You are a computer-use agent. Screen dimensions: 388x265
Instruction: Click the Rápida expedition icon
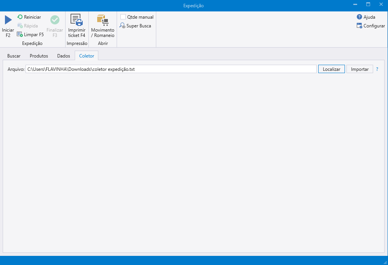20,26
